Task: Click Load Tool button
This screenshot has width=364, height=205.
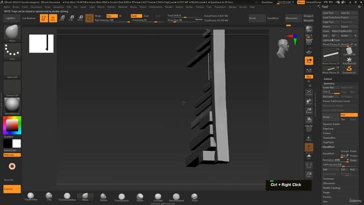Action: click(331, 13)
